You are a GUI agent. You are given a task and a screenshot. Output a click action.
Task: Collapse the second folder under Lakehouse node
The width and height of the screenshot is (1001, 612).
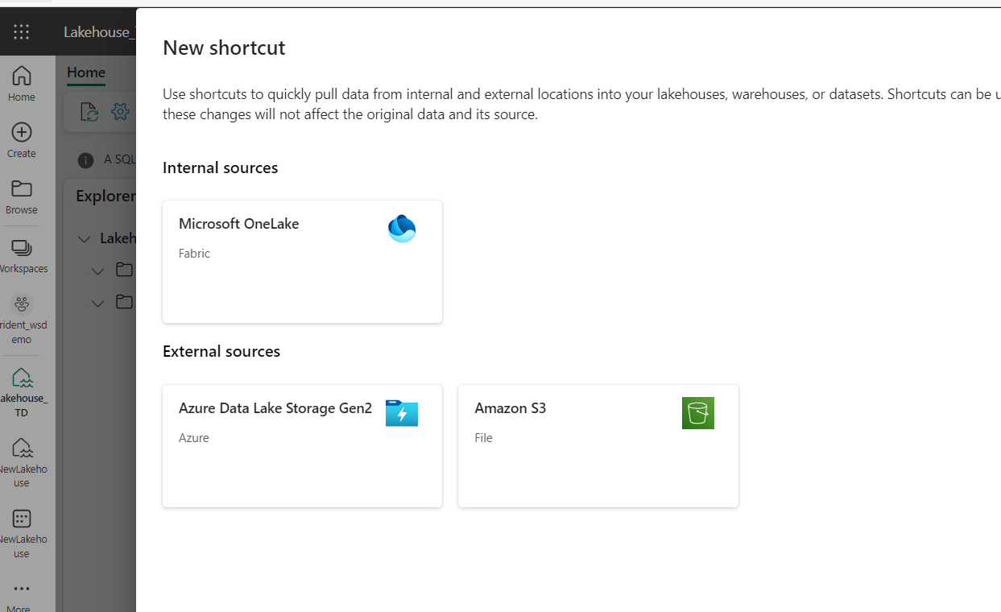pyautogui.click(x=97, y=304)
